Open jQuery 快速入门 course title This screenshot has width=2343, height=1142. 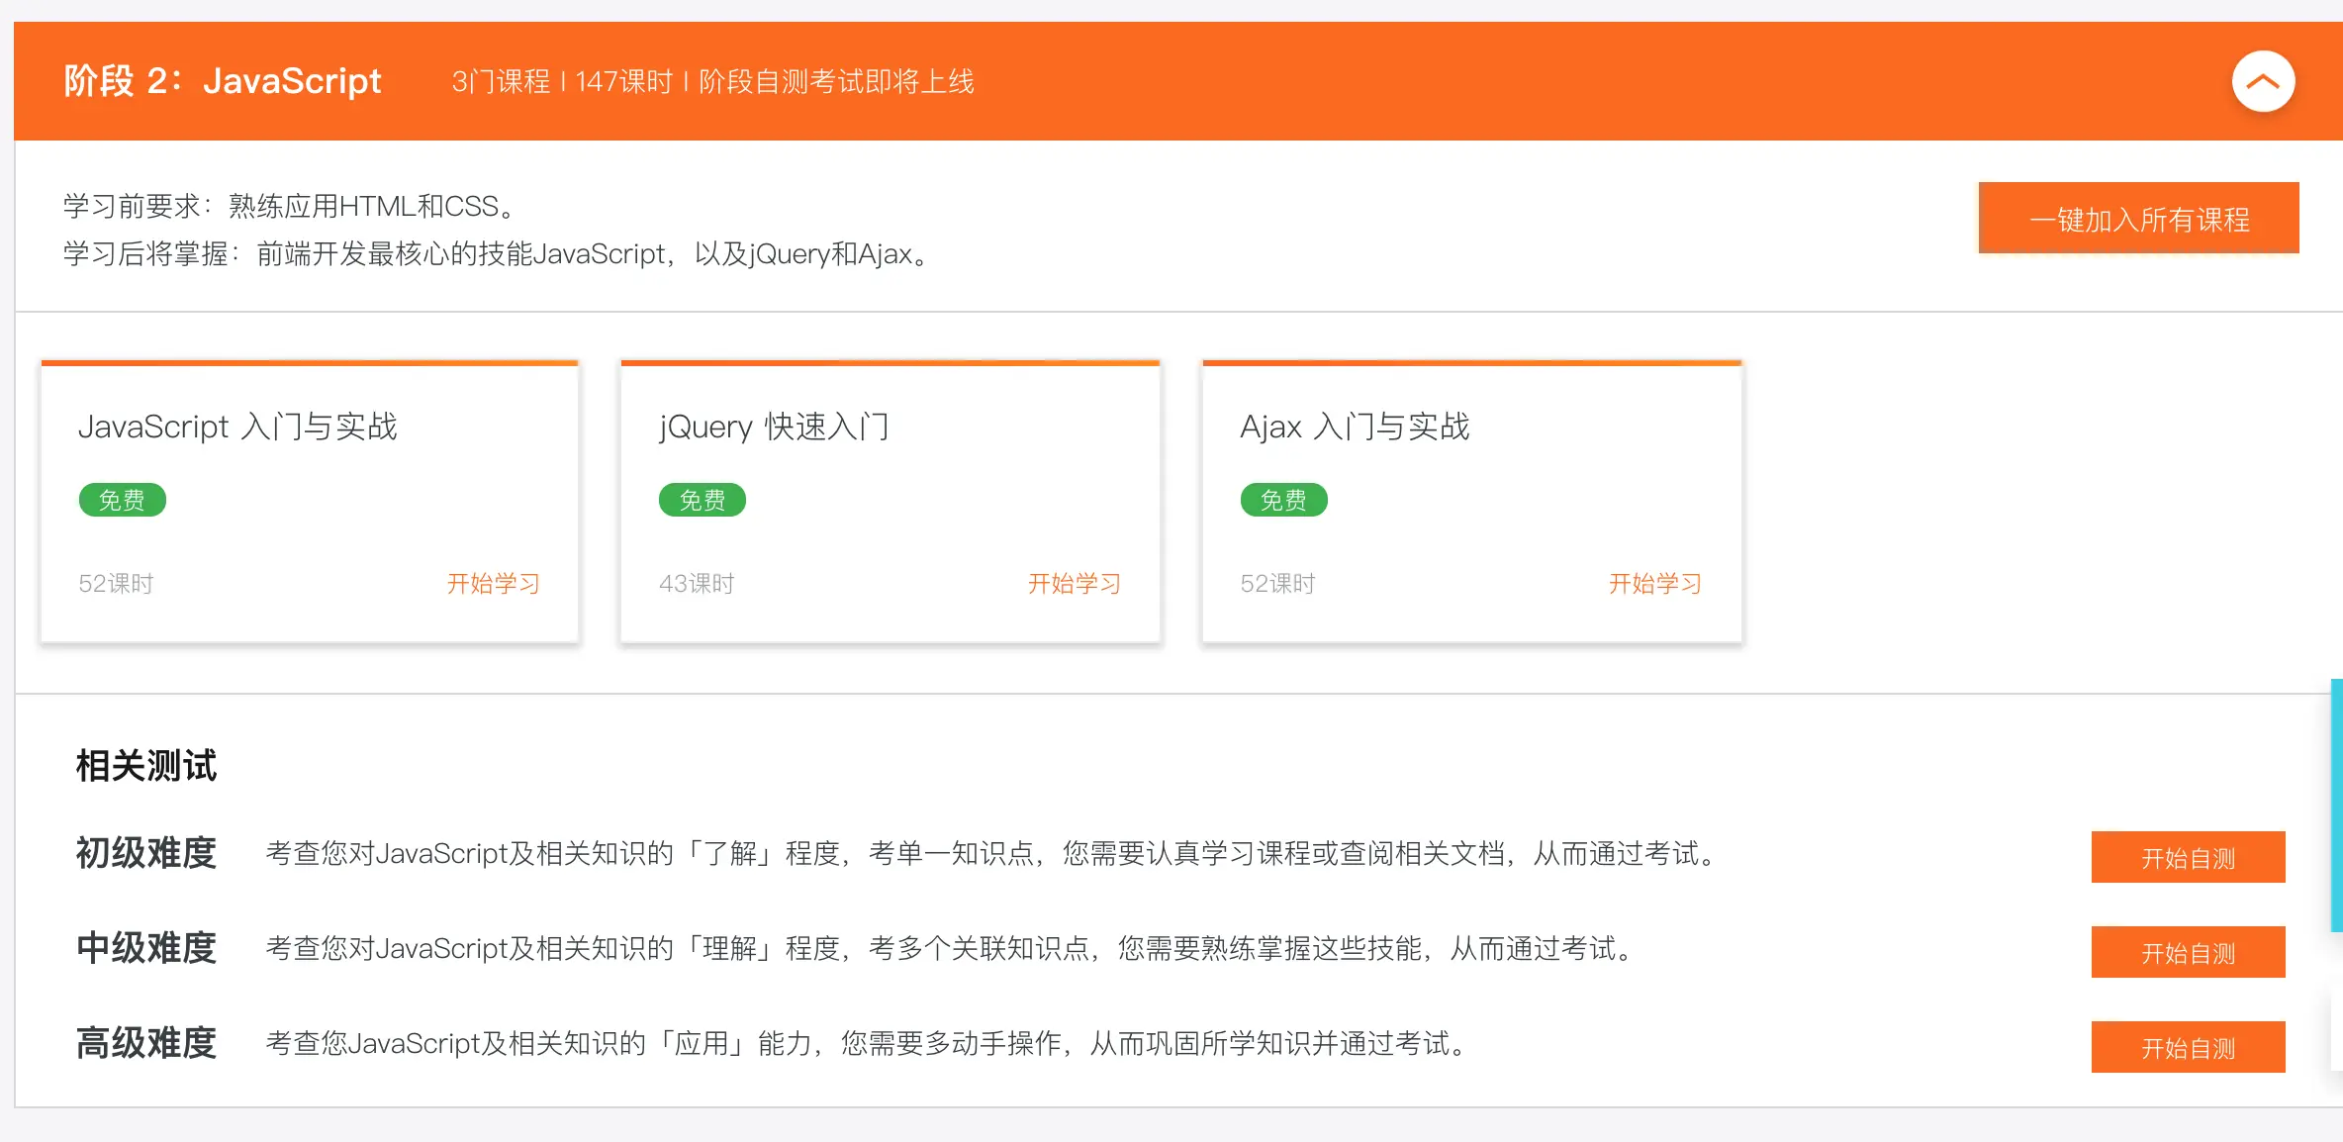click(x=774, y=427)
